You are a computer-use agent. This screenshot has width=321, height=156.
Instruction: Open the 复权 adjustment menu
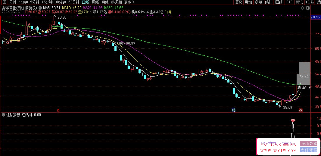tap(238, 2)
